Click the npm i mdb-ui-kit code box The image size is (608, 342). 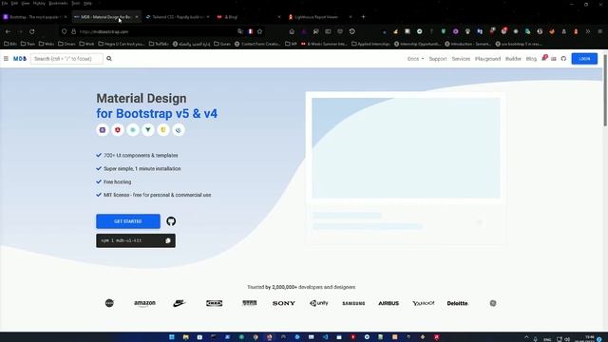pyautogui.click(x=136, y=240)
